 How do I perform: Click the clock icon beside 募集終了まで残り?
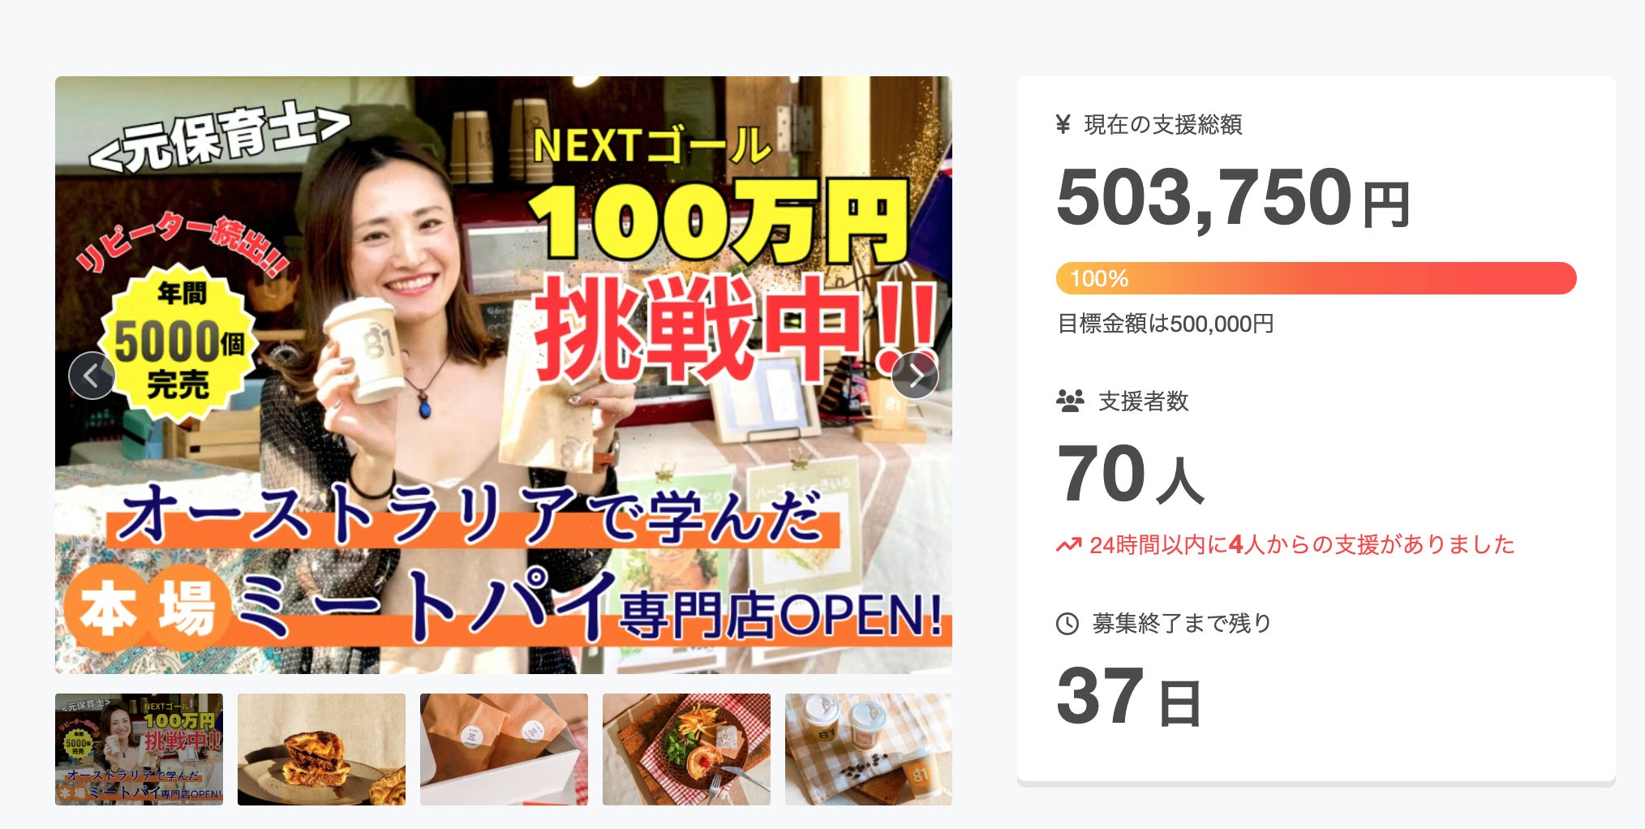tap(1067, 624)
